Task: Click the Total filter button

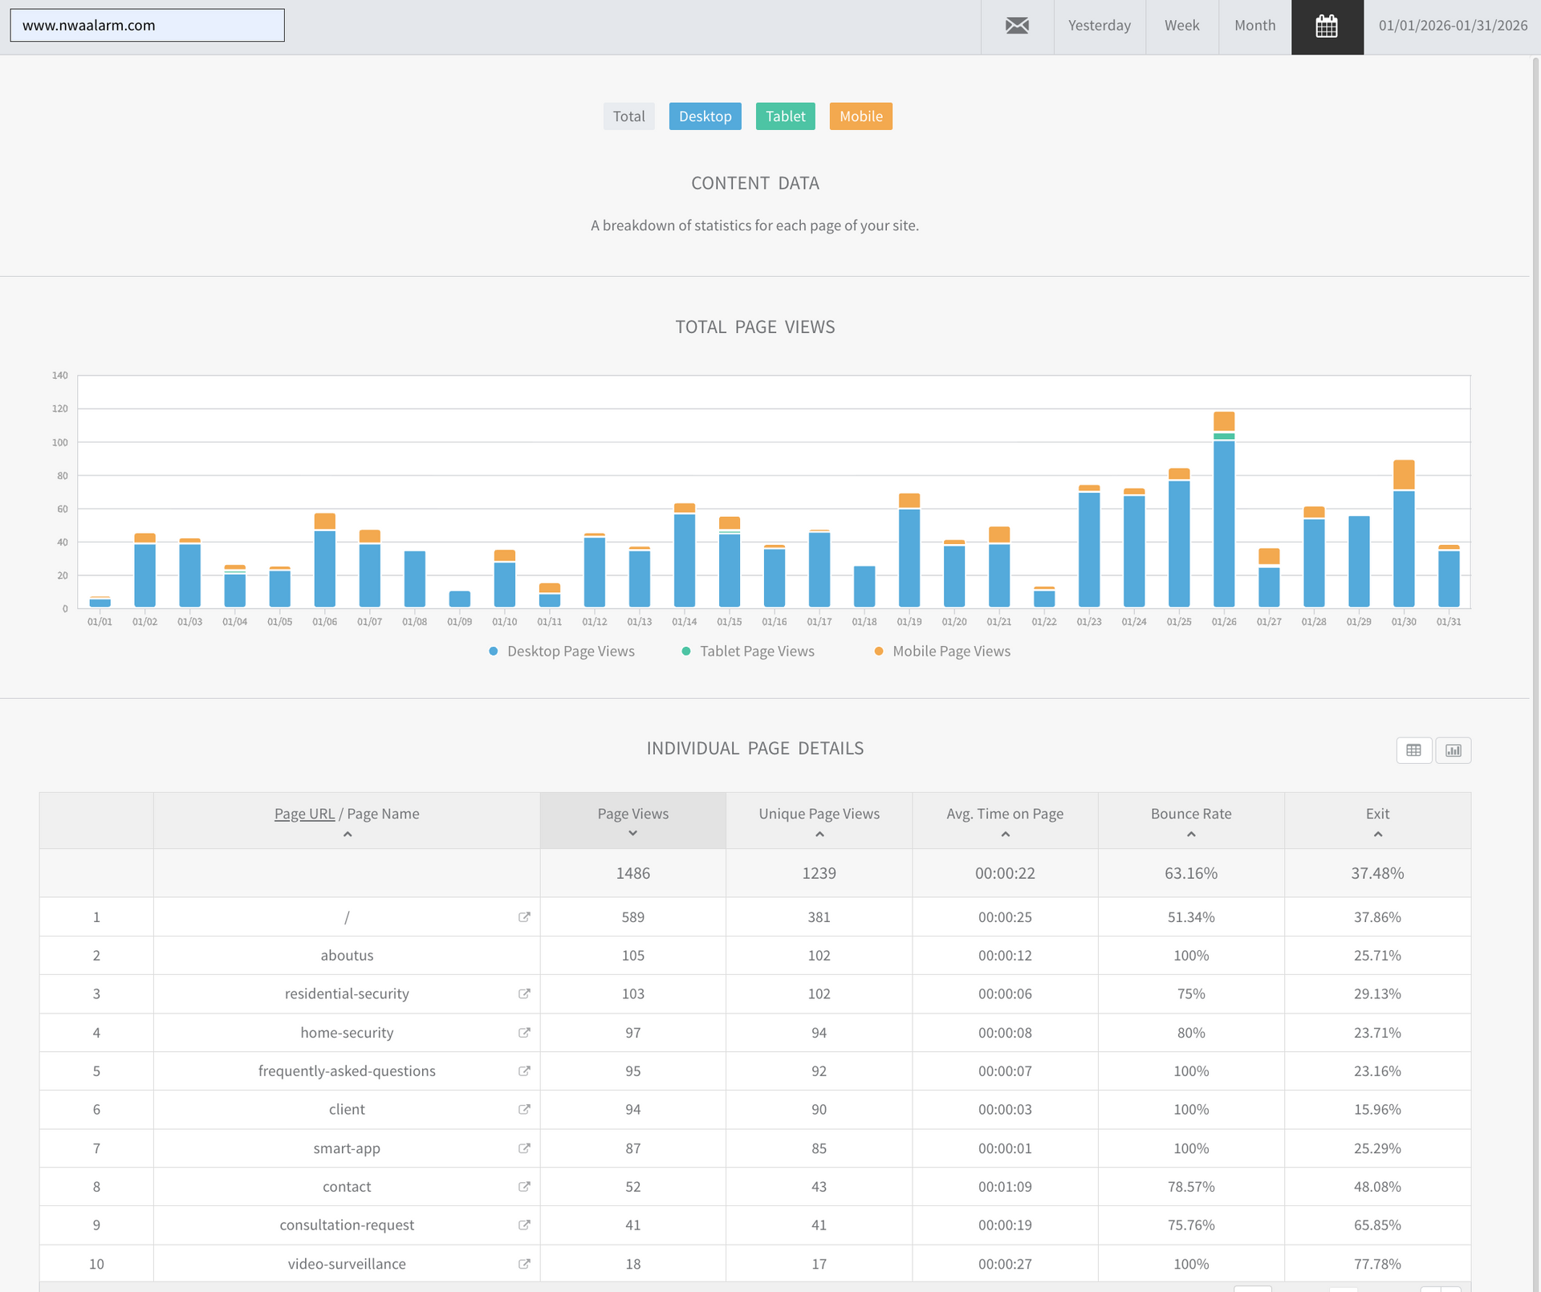Action: click(x=628, y=116)
